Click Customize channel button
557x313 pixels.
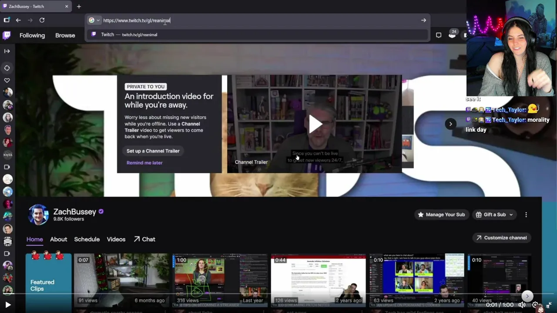coord(501,238)
